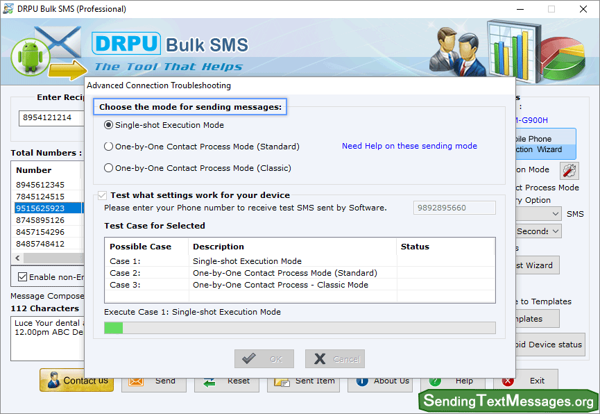Toggle Enable non-English checkbox in main window
The image size is (600, 414).
click(x=23, y=276)
